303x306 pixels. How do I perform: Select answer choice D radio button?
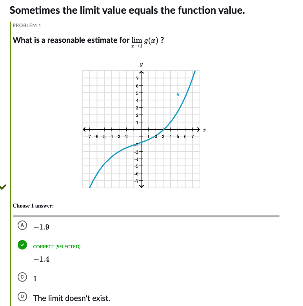point(22,298)
